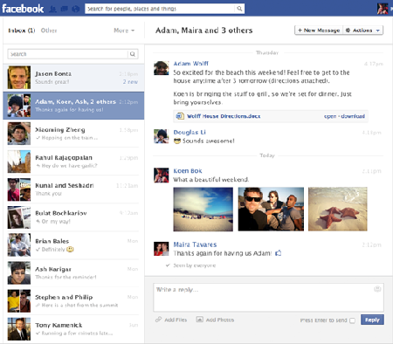Open Koen Bok profile name link
The width and height of the screenshot is (393, 344).
[188, 171]
